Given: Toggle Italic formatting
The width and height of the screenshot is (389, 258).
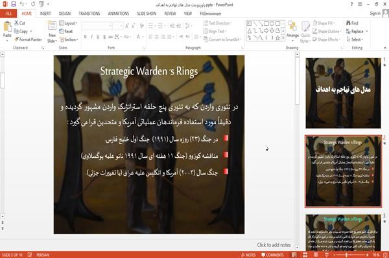Looking at the screenshot, I should [91, 37].
